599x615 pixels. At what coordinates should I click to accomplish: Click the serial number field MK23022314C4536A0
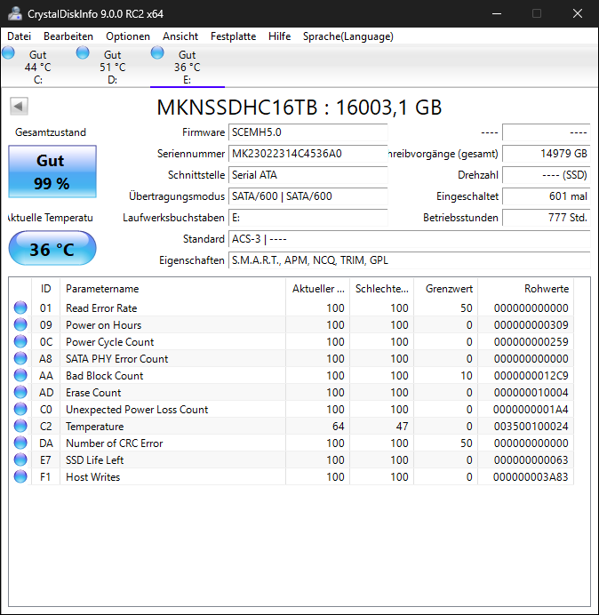(307, 154)
